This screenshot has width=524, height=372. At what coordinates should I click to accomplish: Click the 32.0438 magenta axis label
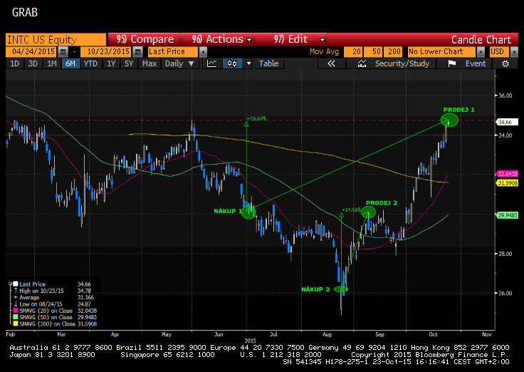click(x=508, y=174)
